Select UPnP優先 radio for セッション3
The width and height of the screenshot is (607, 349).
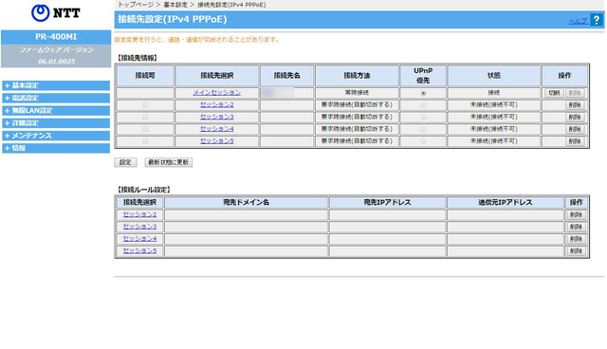(423, 118)
